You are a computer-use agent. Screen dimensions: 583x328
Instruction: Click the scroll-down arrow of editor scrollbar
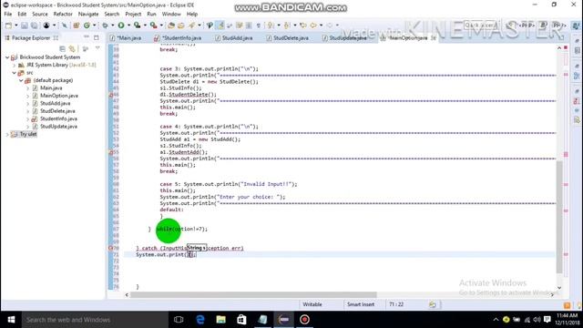pyautogui.click(x=559, y=288)
